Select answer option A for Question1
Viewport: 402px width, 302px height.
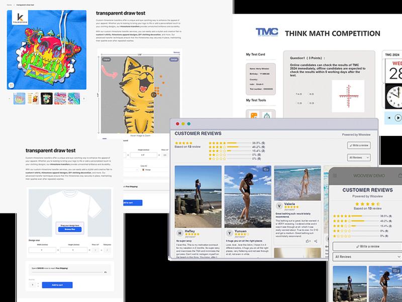click(x=298, y=94)
